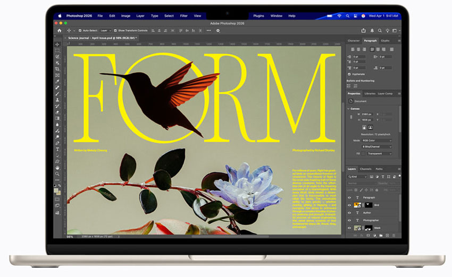Hide the Bird layer

(349, 205)
